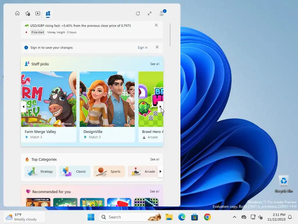The image size is (298, 224).
Task: Choose the Arcade category
Action: coord(143,171)
